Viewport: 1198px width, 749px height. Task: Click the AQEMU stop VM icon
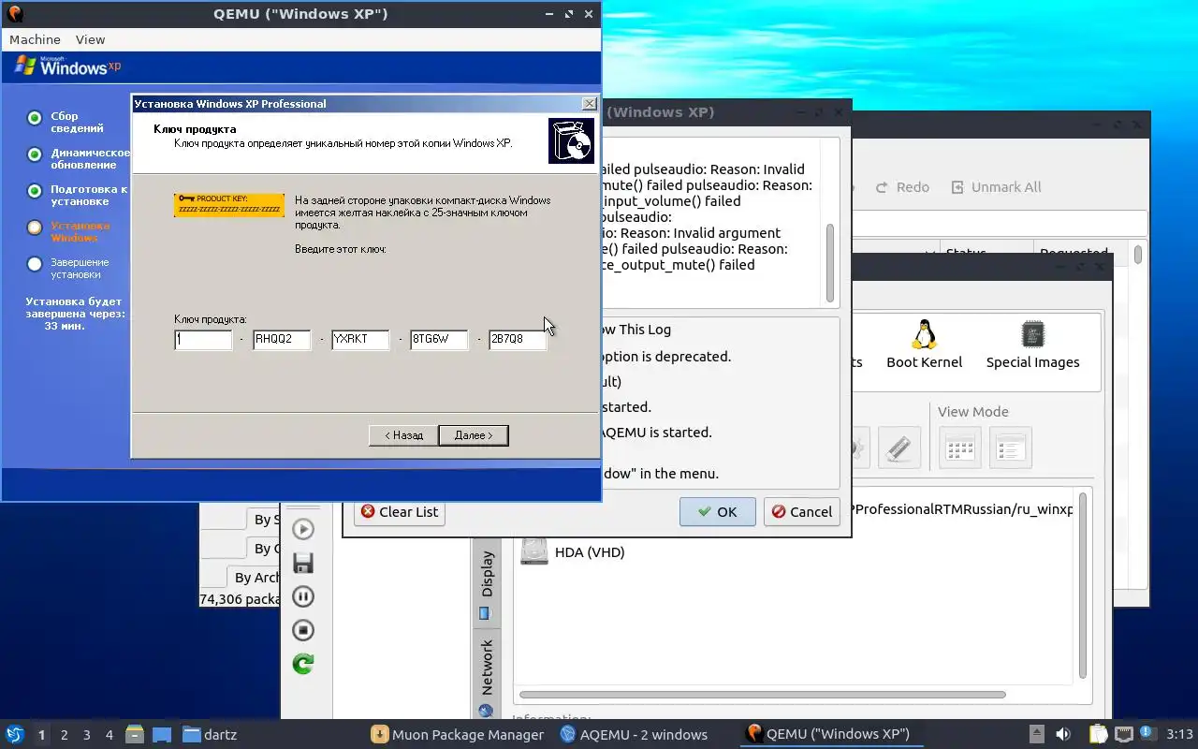point(302,630)
